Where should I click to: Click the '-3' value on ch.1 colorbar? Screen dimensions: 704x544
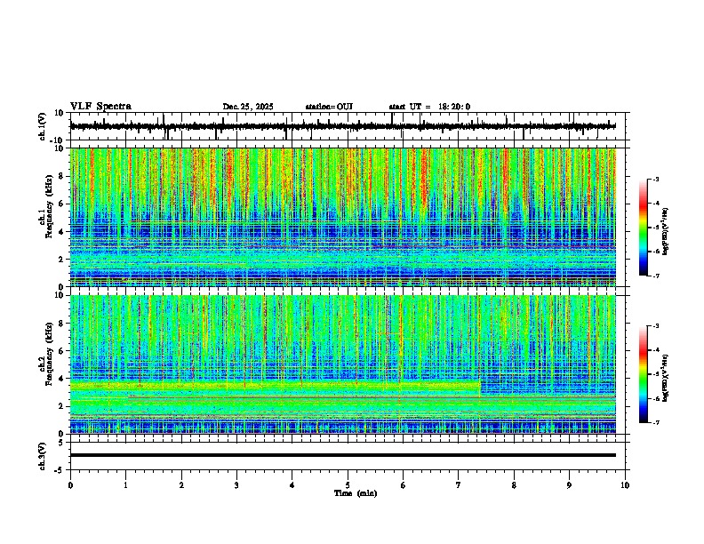point(655,180)
